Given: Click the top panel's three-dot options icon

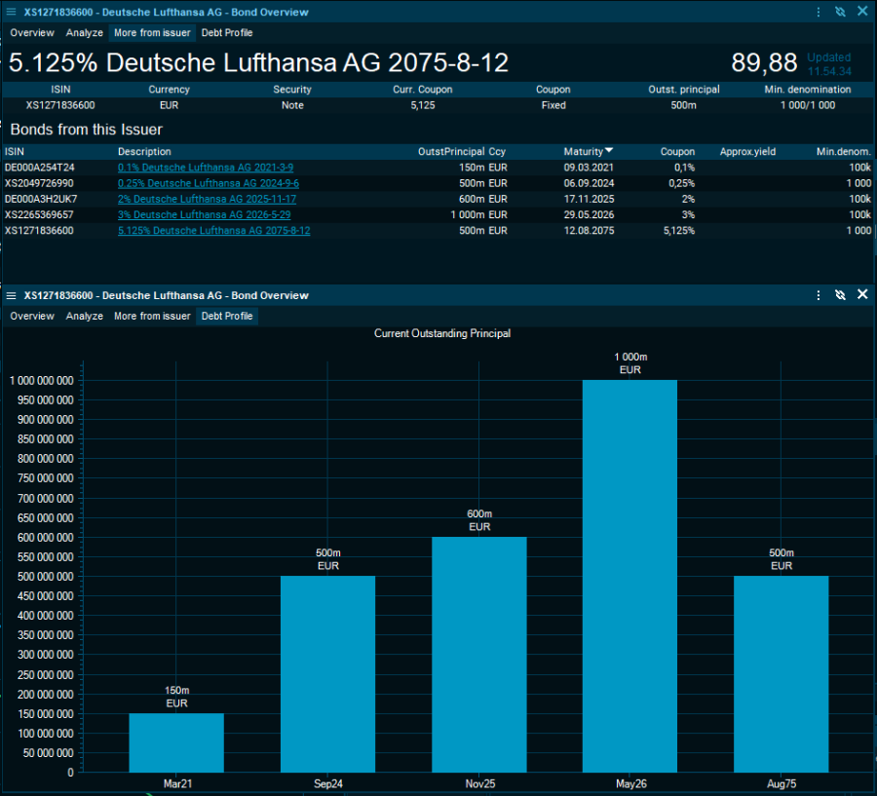Looking at the screenshot, I should tap(819, 12).
